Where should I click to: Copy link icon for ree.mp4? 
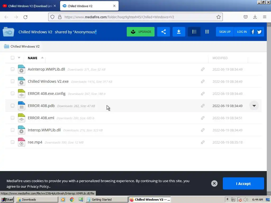[203, 142]
